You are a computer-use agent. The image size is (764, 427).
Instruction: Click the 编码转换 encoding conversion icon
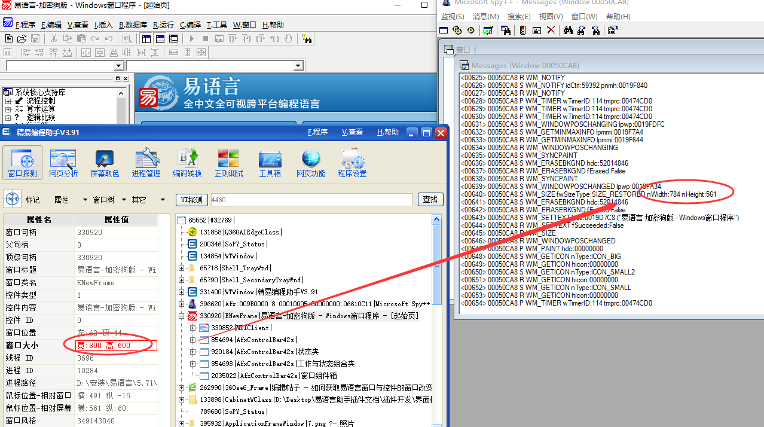point(187,163)
